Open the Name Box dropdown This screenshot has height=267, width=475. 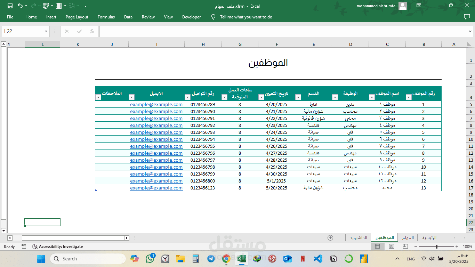(46, 31)
